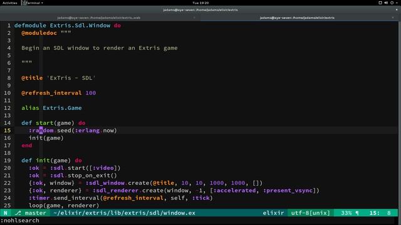Click ':sdl.start([:video])' call

click(x=85, y=168)
